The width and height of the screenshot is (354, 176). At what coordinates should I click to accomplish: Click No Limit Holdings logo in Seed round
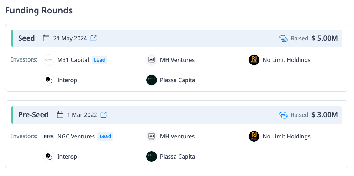click(x=254, y=60)
